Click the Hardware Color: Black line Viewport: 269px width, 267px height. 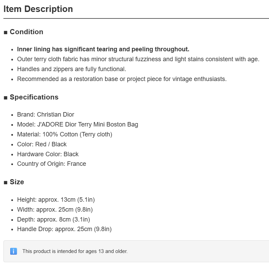[48, 154]
